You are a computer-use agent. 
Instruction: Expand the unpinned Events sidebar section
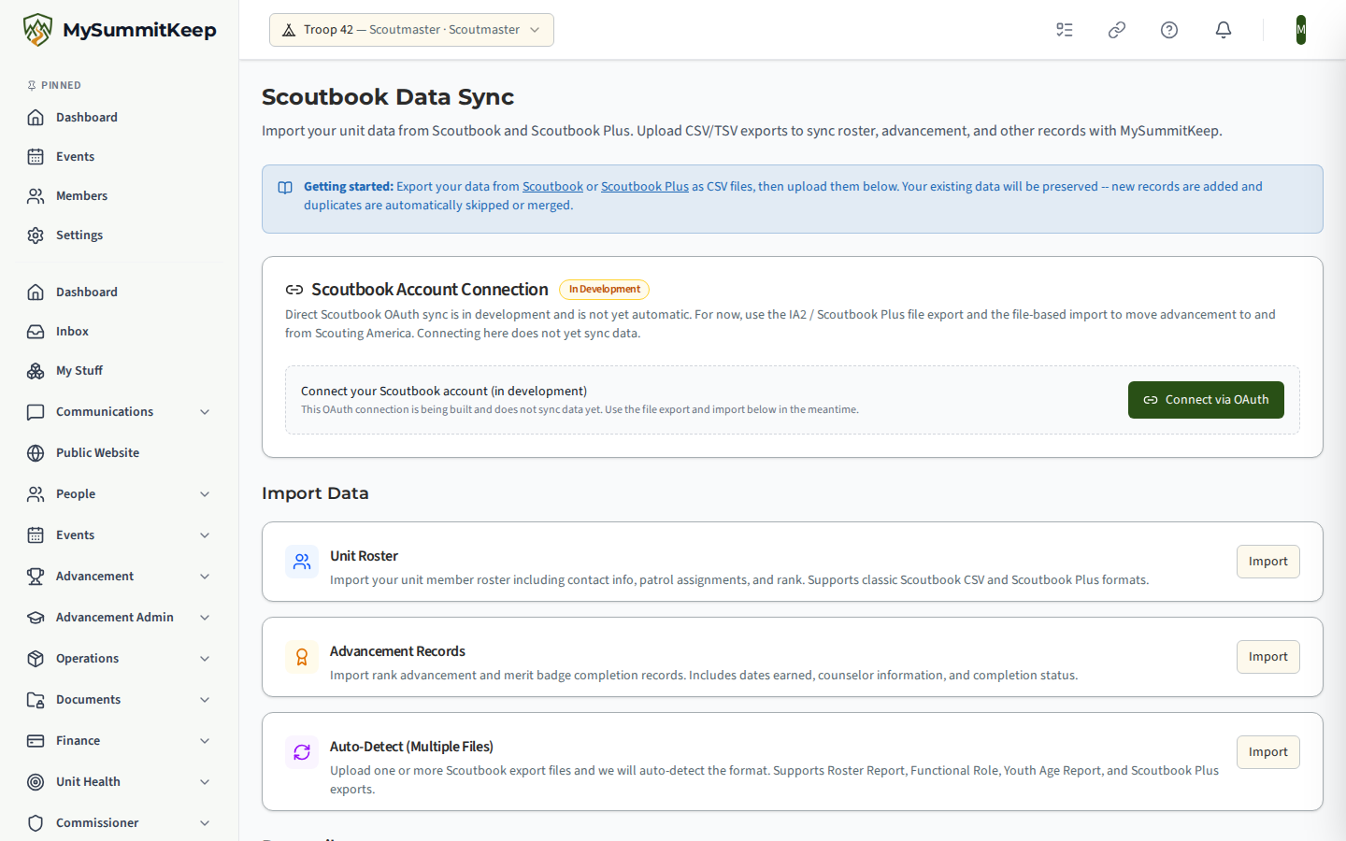(120, 535)
